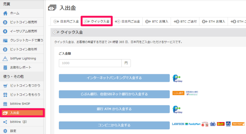Click the bitFlyer Lightning triangle icon
This screenshot has height=134, width=246.
click(x=5, y=59)
